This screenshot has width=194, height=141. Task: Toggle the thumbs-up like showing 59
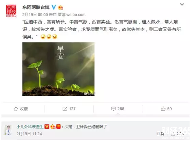pos(166,109)
